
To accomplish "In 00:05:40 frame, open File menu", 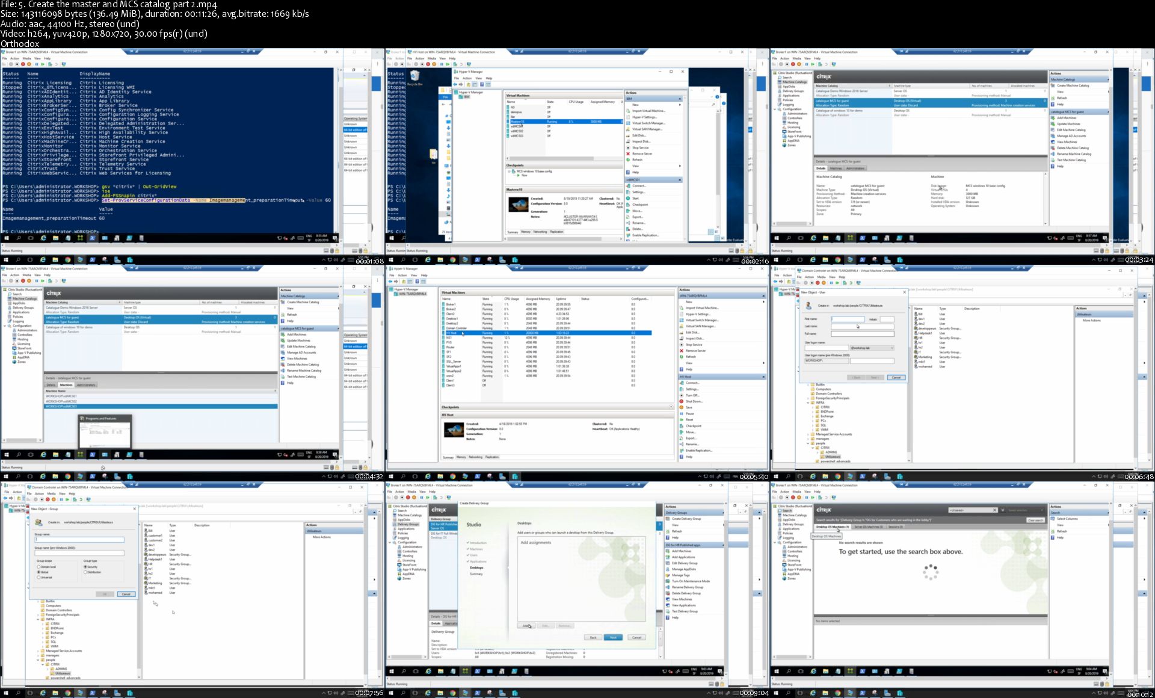I will click(x=392, y=275).
